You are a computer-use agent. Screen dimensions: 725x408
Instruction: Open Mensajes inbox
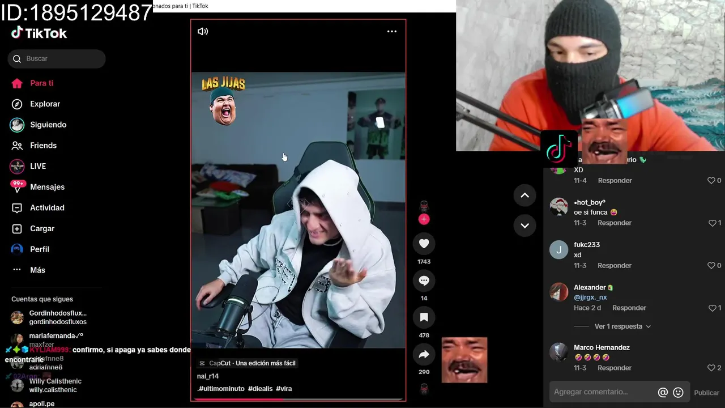pyautogui.click(x=47, y=187)
